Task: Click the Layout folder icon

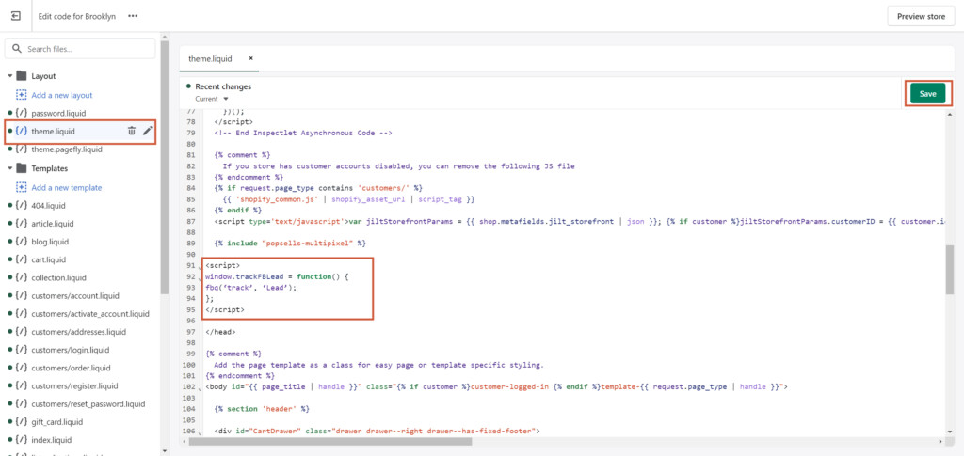Action: (x=22, y=76)
